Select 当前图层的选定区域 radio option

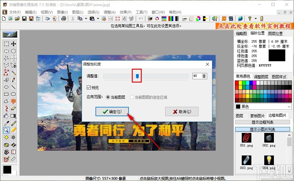(132, 97)
